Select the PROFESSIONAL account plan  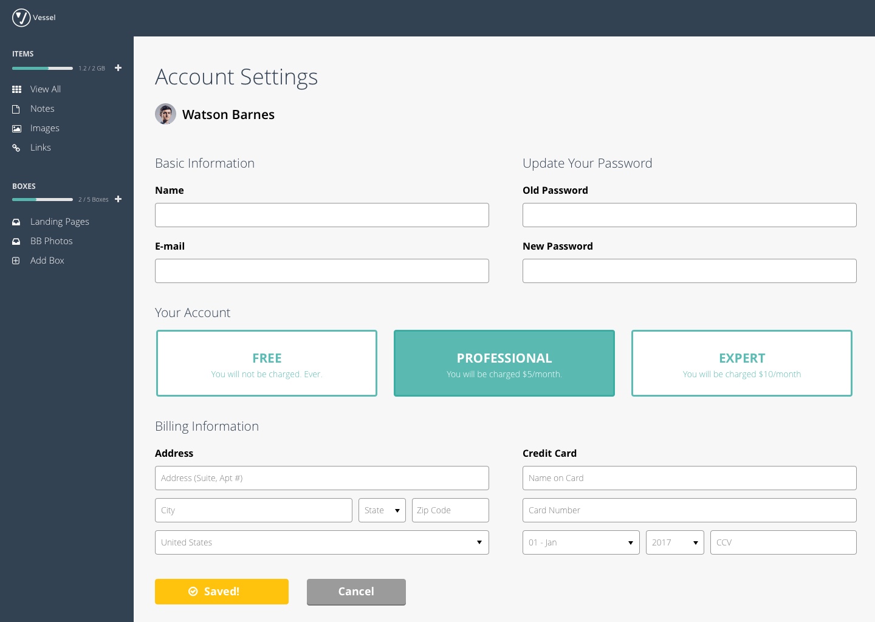click(x=504, y=363)
